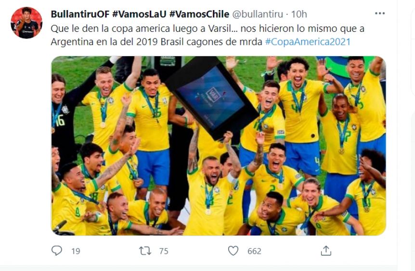Open the BullantiruOF profile avatar
The width and height of the screenshot is (415, 271).
[x=26, y=23]
